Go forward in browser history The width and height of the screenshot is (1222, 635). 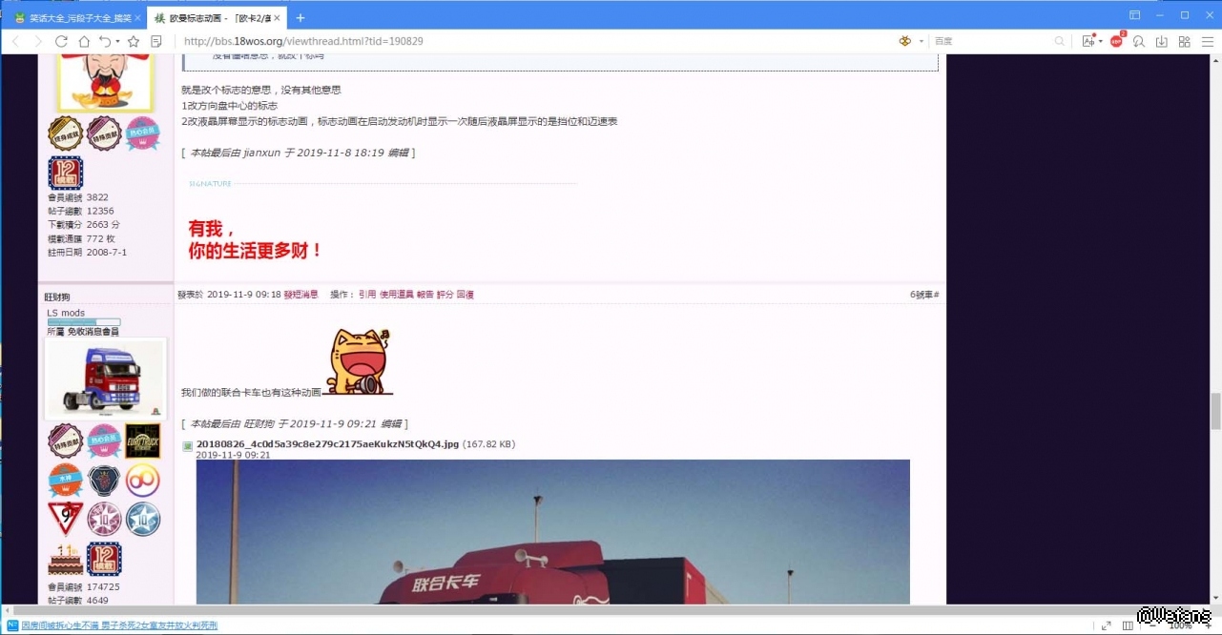click(38, 41)
